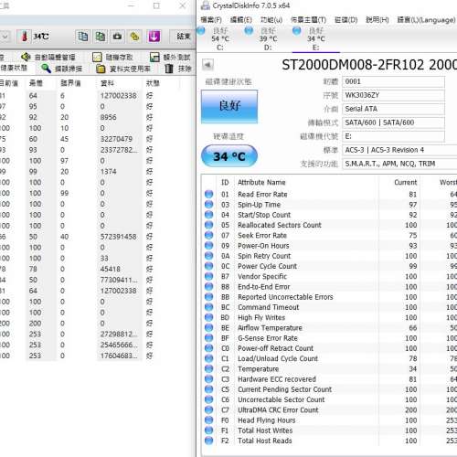Click the Current Pending Sector Count attribute
Image resolution: width=457 pixels, height=457 pixels.
coord(284,389)
